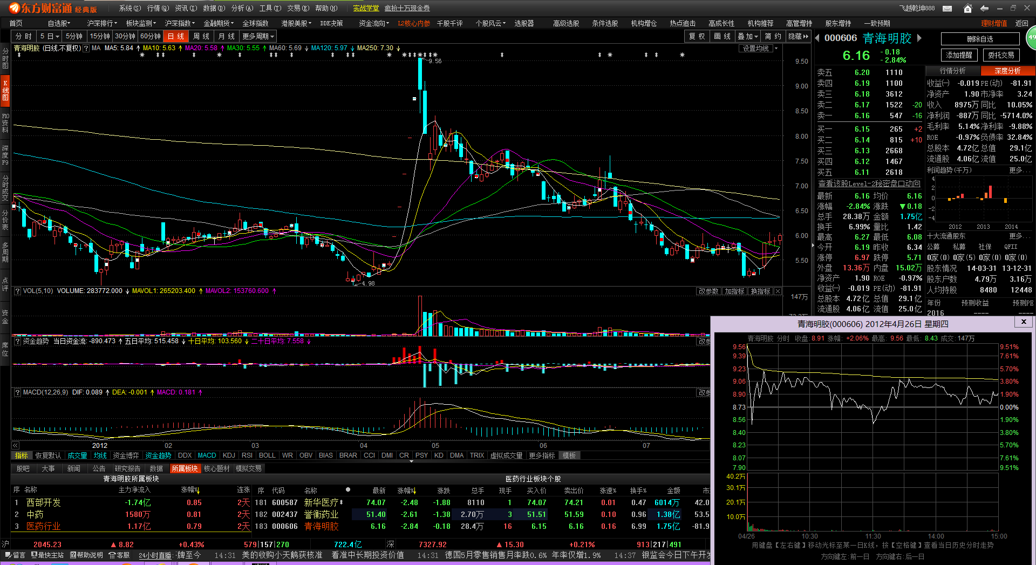
Task: Click the 委托交易 button
Action: (1001, 55)
